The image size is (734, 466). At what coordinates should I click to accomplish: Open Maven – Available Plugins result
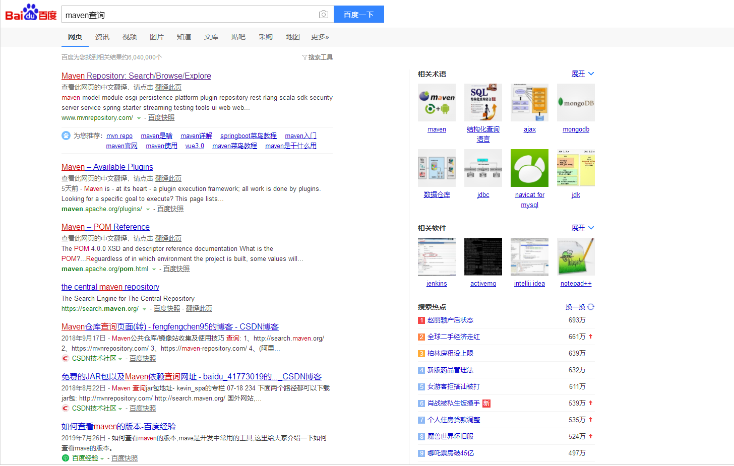tap(107, 167)
